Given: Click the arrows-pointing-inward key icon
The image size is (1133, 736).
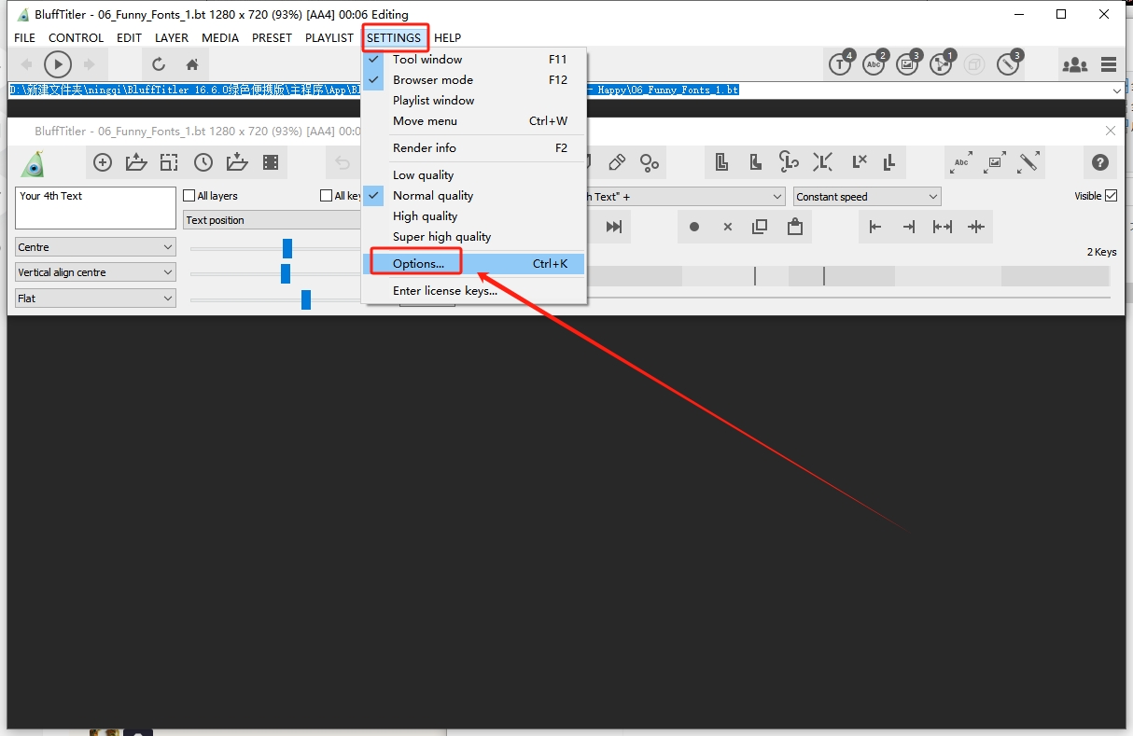Looking at the screenshot, I should [x=976, y=227].
